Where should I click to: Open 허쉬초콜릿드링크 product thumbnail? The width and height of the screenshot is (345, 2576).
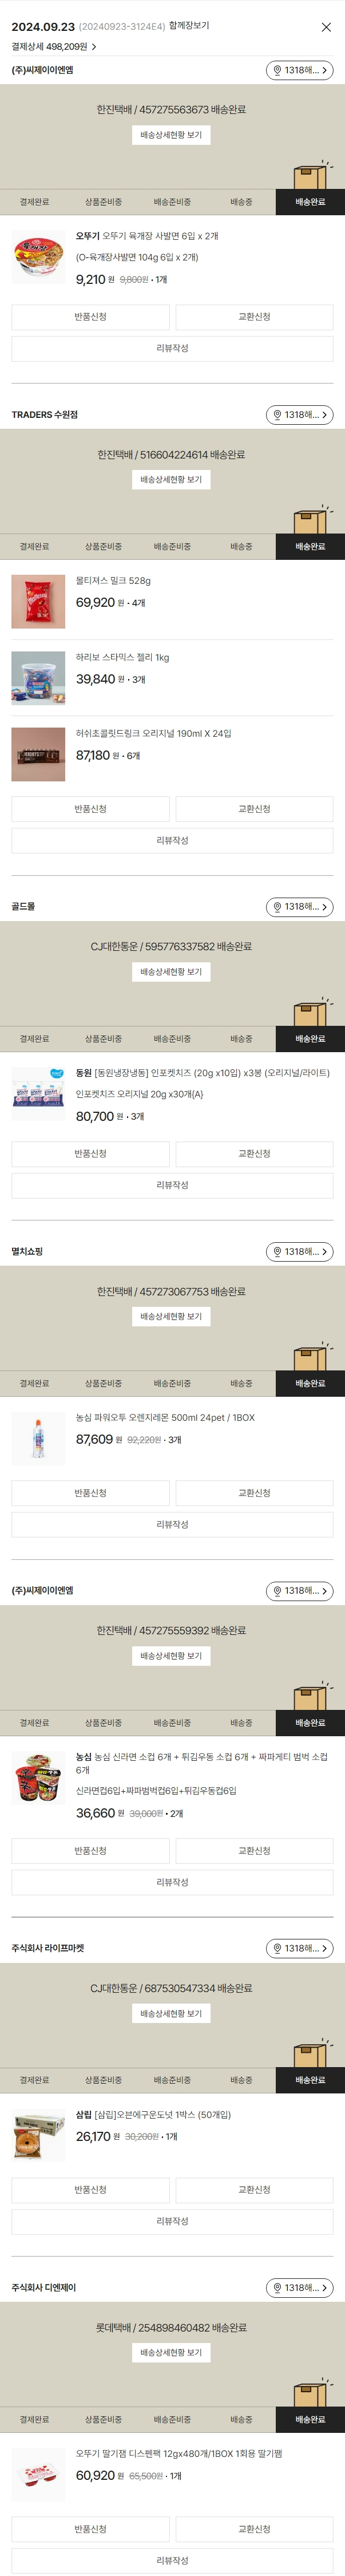click(x=38, y=754)
